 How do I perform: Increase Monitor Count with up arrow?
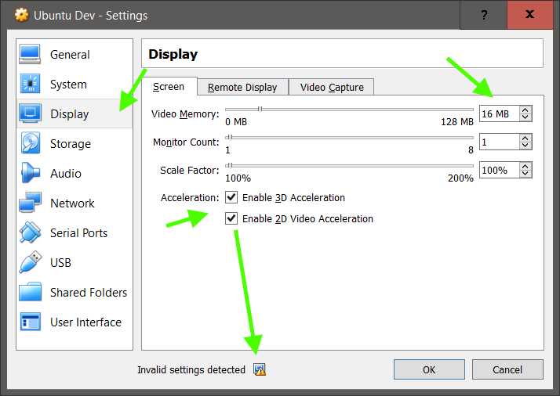525,139
